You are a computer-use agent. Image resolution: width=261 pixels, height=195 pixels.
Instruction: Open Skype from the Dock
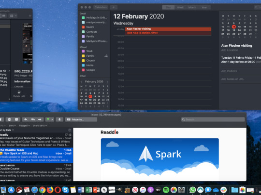coord(65,190)
